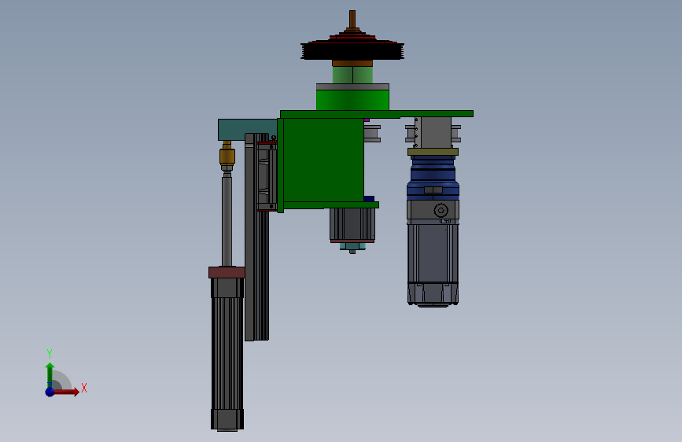Select the brass coupling fitting
The width and height of the screenshot is (682, 442).
click(227, 157)
